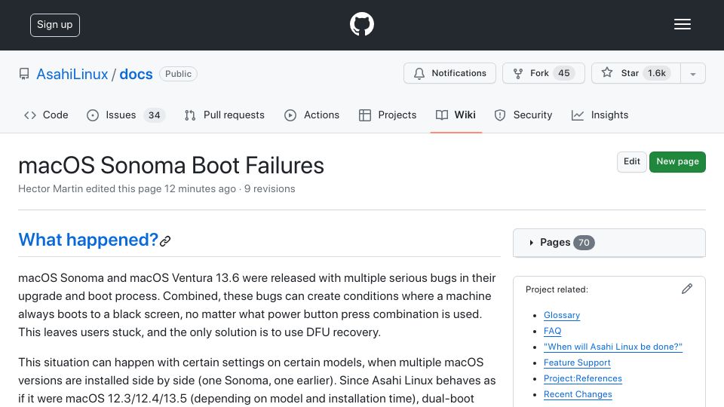
Task: Edit sidebar with the pencil icon
Action: [687, 289]
